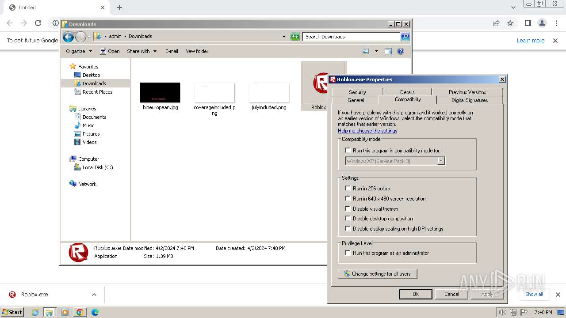Switch to Previous Versions tab
Screen dimensions: 566x318
click(x=467, y=92)
